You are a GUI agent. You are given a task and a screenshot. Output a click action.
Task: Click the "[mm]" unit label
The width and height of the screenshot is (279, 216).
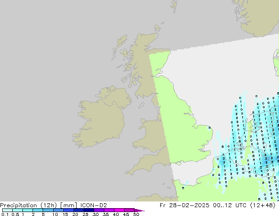(x=69, y=205)
